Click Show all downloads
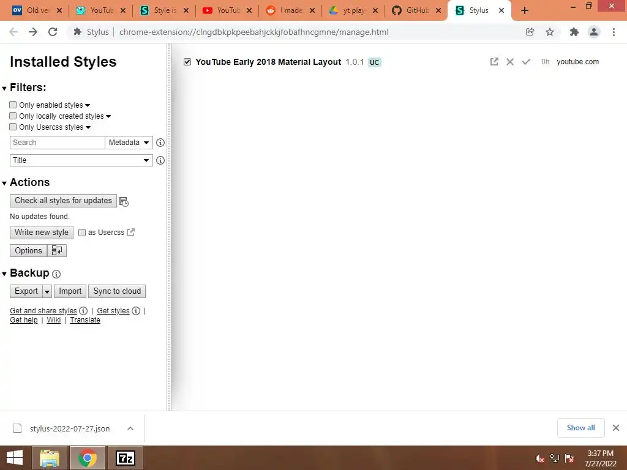The height and width of the screenshot is (470, 627). click(x=580, y=428)
